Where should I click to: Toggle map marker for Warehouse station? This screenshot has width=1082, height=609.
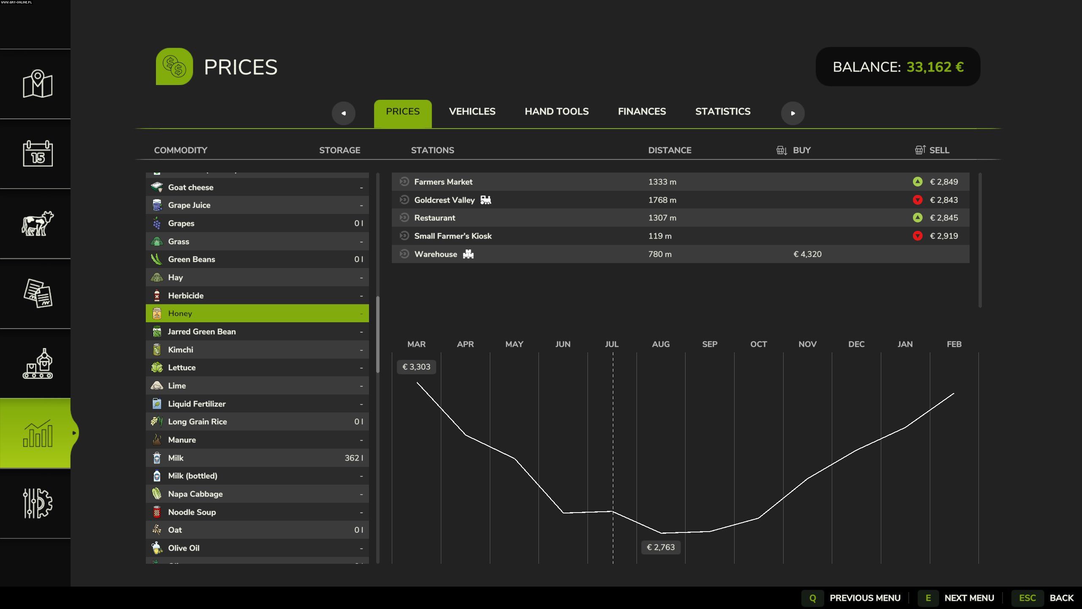pyautogui.click(x=404, y=254)
